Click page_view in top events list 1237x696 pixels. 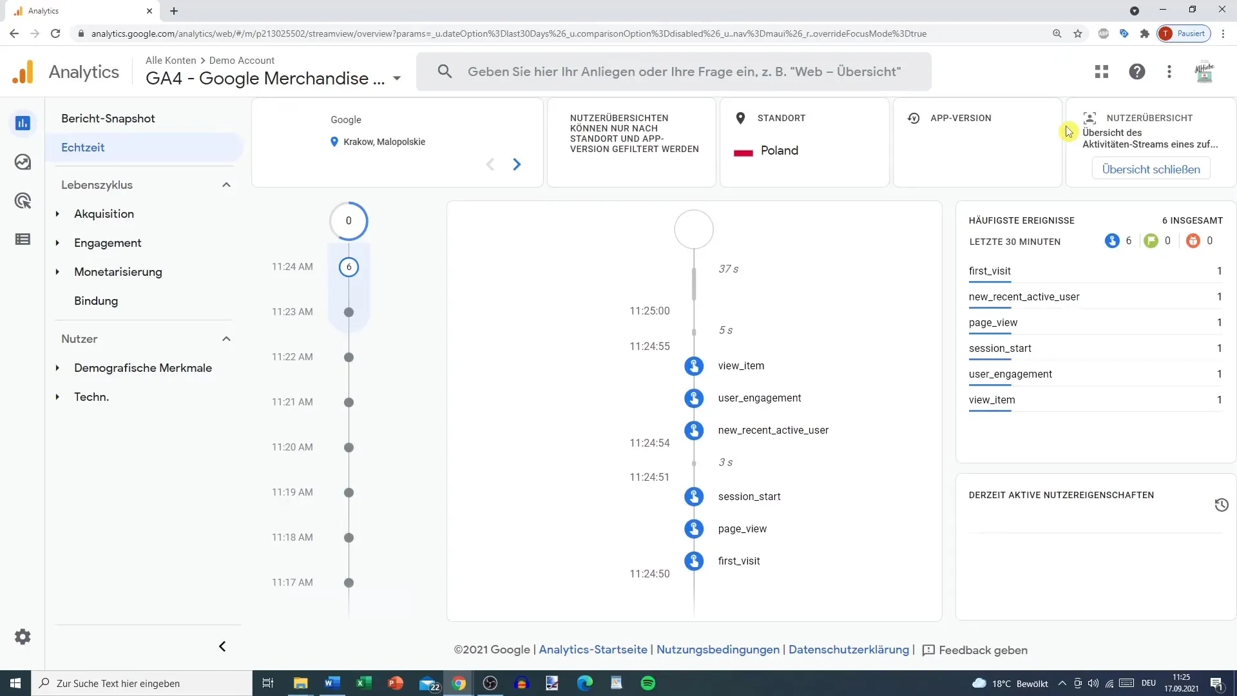tap(993, 323)
